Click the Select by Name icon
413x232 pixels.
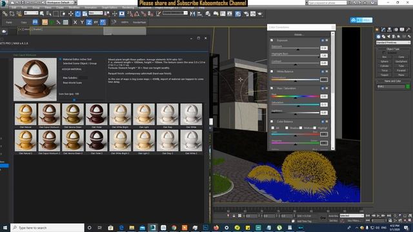pyautogui.click(x=49, y=14)
